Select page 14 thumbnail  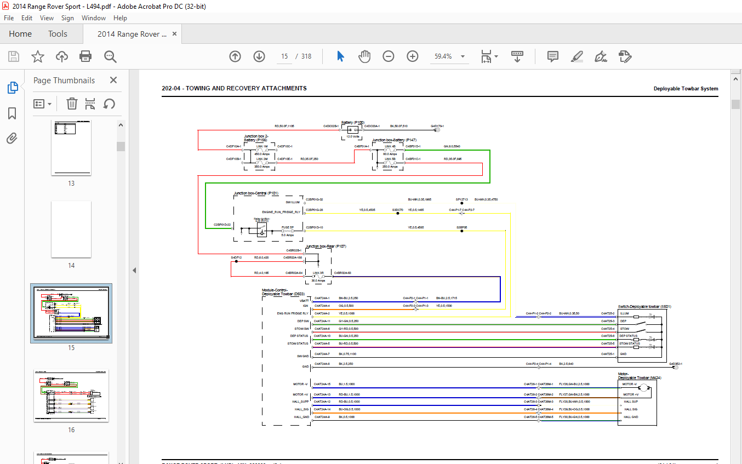(71, 229)
